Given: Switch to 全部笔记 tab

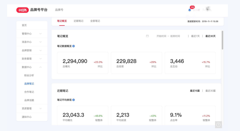Looking at the screenshot, I should click(x=95, y=21).
